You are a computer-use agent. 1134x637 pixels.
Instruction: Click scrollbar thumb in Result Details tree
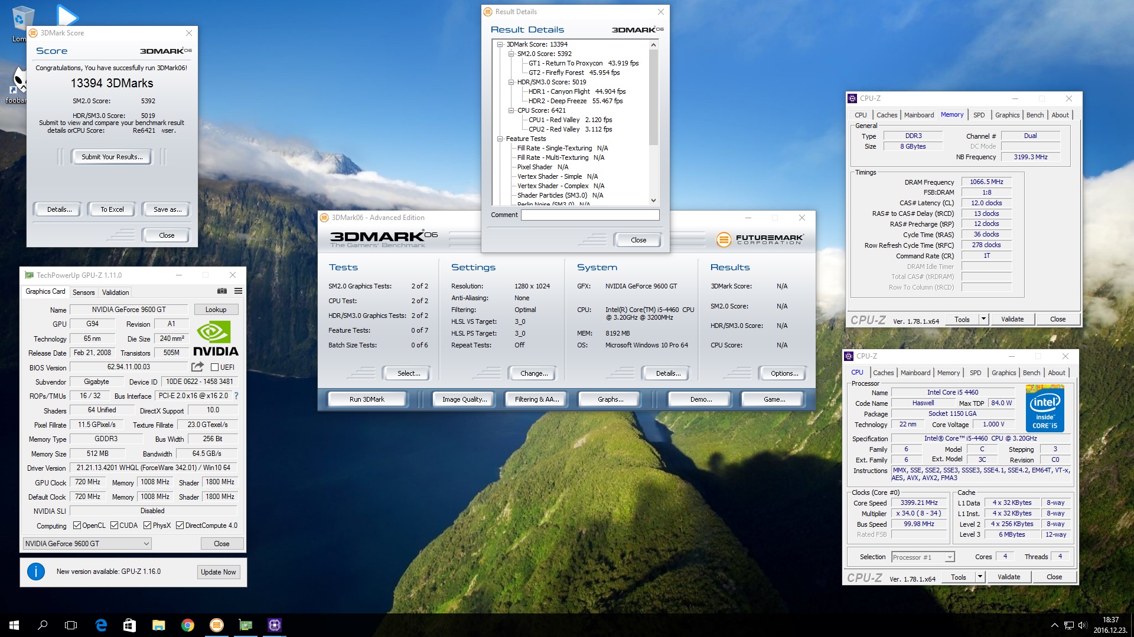click(653, 97)
